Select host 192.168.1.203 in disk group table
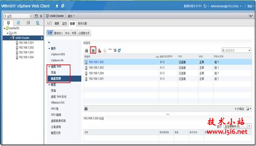Screen dimensions: 256x146 [168, 68]
